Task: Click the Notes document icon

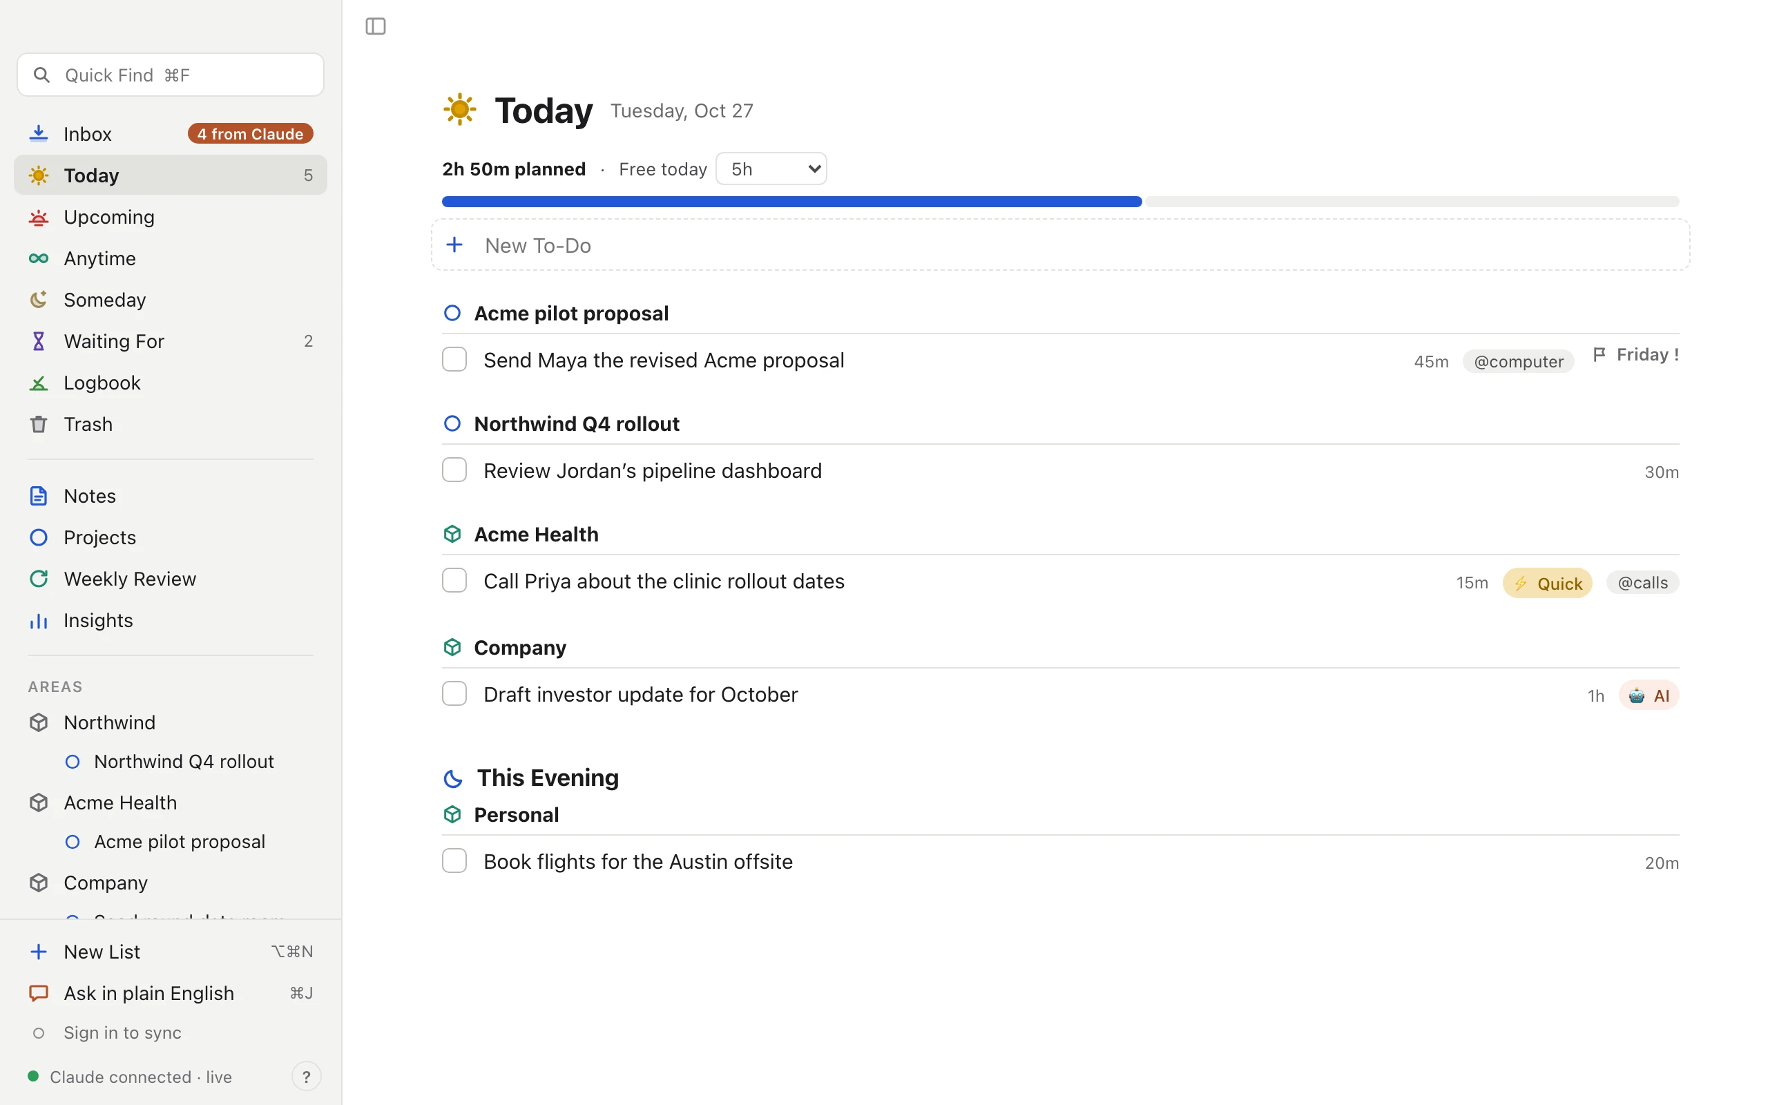Action: click(x=38, y=495)
